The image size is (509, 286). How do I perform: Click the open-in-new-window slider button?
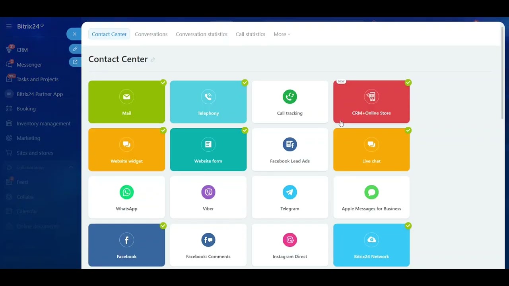(75, 62)
